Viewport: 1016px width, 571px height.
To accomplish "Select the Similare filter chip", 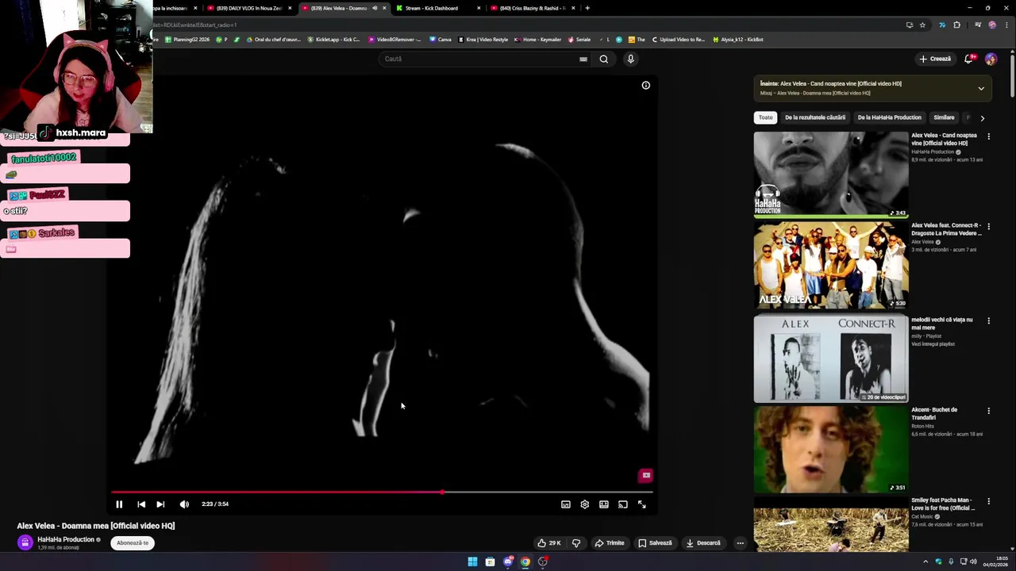I will (x=944, y=117).
